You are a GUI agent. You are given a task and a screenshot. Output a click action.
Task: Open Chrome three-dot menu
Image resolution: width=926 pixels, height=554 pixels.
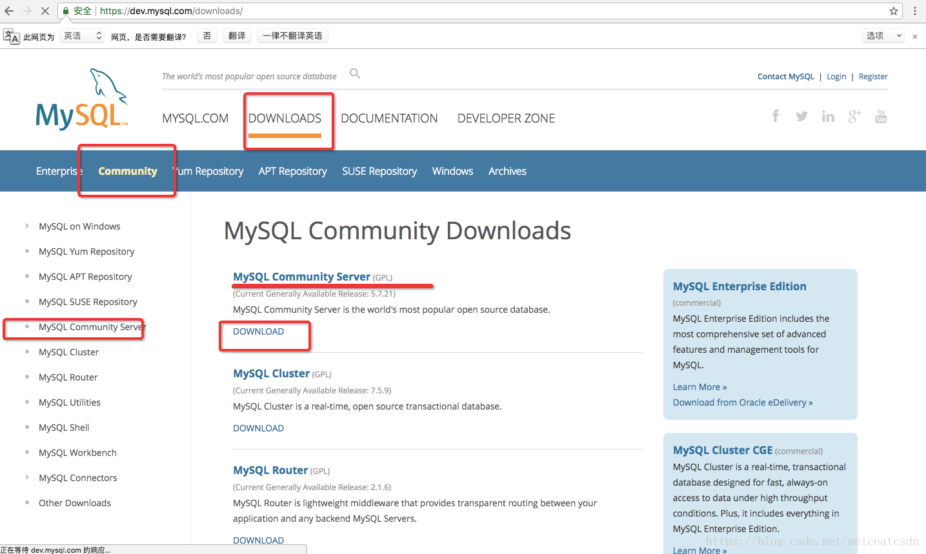coord(915,11)
